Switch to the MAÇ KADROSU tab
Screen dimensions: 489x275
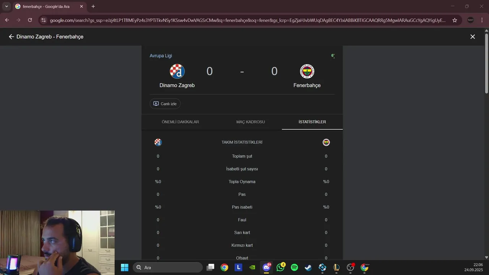[251, 122]
